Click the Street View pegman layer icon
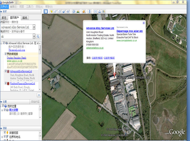Screen dimensions: 190x141 point(7,132)
